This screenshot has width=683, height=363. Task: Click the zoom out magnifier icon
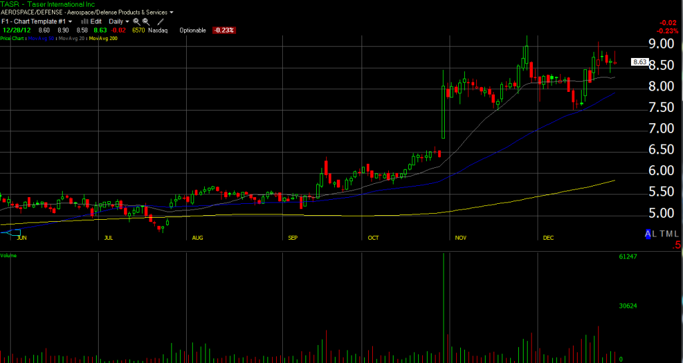(146, 21)
